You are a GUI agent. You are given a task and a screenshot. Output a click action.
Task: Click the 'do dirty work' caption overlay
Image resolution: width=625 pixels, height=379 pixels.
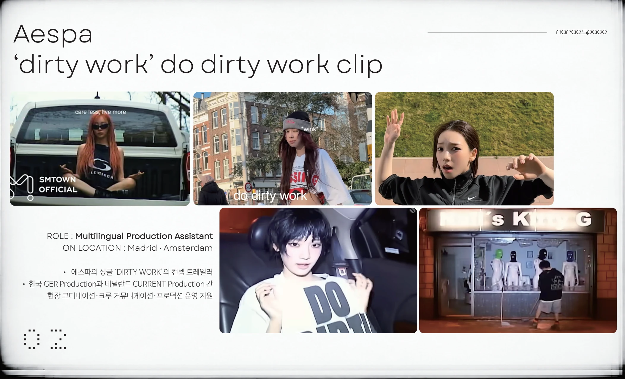pos(270,196)
